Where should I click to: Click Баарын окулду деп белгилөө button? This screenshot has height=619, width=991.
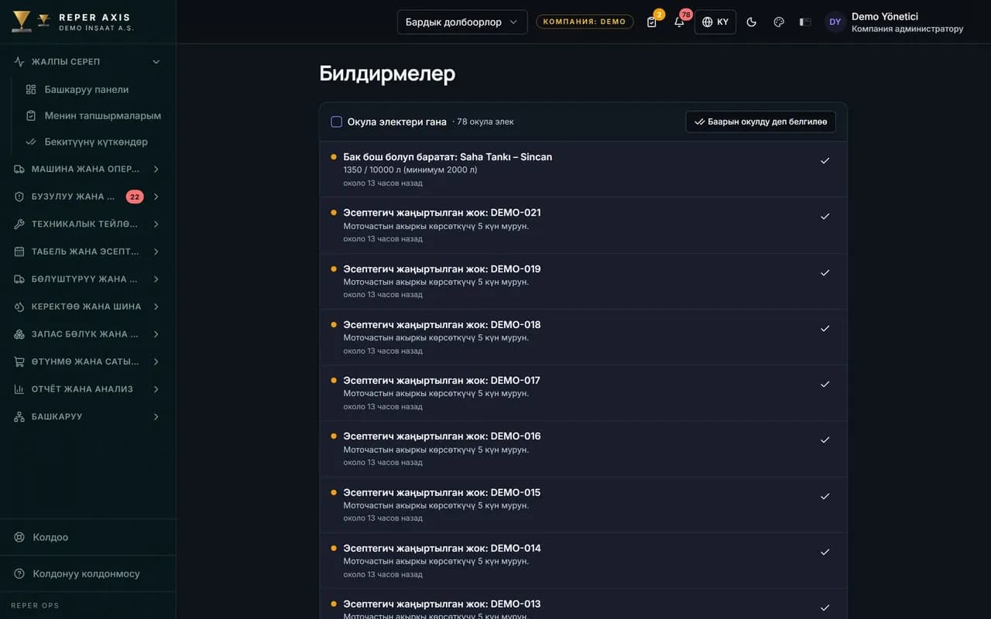pos(760,121)
